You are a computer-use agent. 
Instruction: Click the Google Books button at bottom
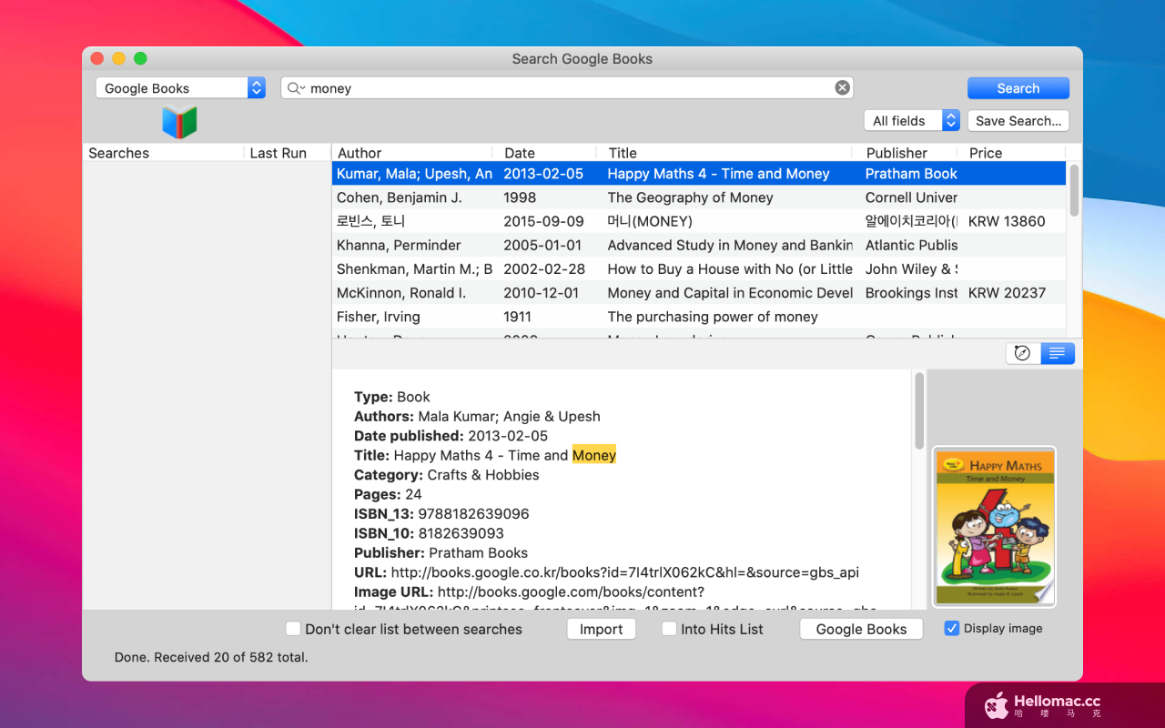861,629
